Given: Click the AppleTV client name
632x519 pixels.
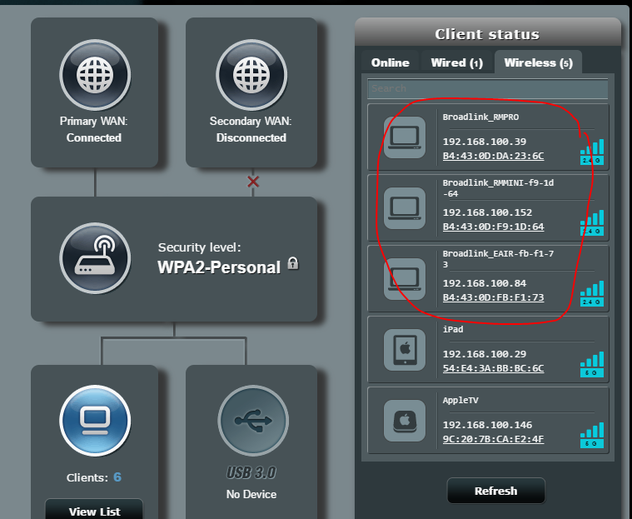Looking at the screenshot, I should [460, 401].
